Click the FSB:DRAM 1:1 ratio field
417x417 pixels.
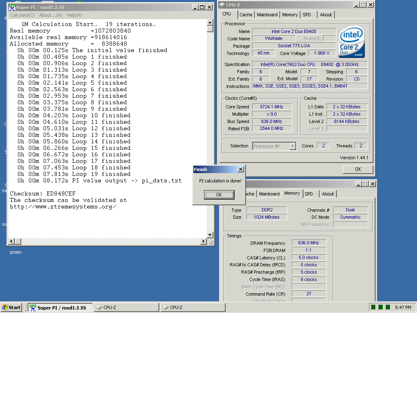tap(309, 250)
